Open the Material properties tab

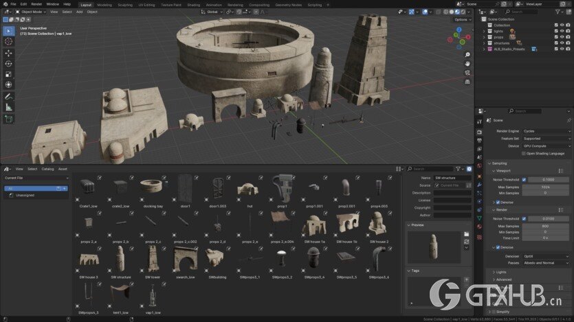[x=480, y=227]
